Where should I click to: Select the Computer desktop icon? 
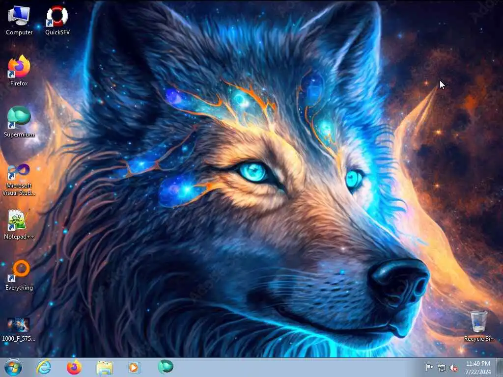[x=19, y=21]
